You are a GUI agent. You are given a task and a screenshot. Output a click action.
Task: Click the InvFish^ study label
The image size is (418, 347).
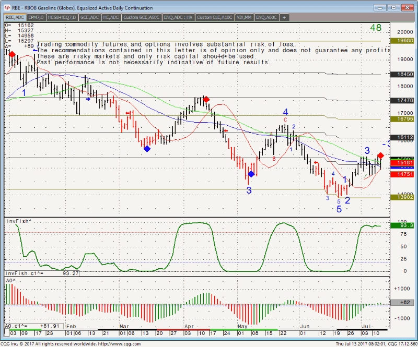(x=19, y=221)
